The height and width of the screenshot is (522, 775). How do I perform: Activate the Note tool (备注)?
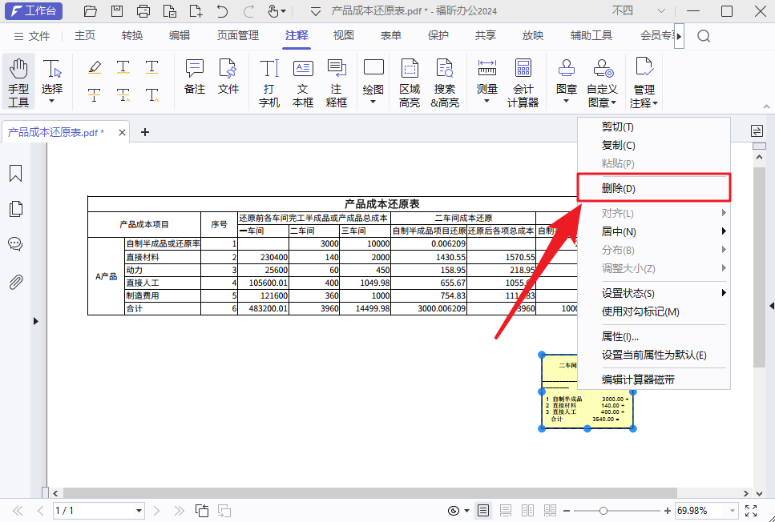(194, 78)
